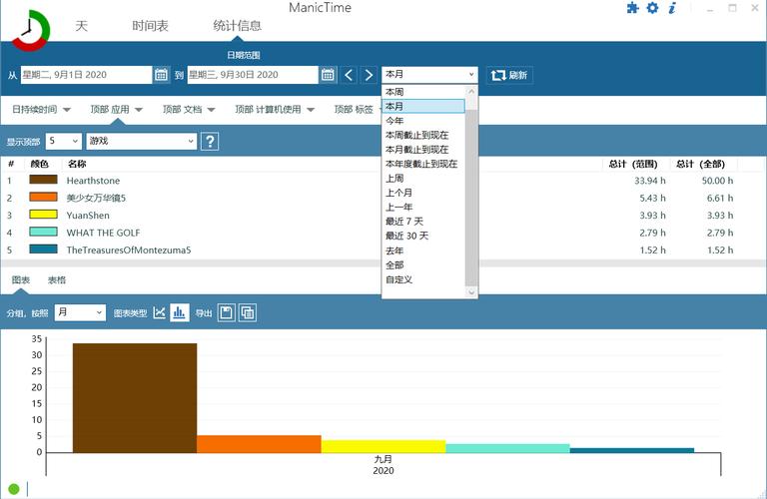Click the brown Hearthstone chart bar
This screenshot has width=767, height=499.
135,398
